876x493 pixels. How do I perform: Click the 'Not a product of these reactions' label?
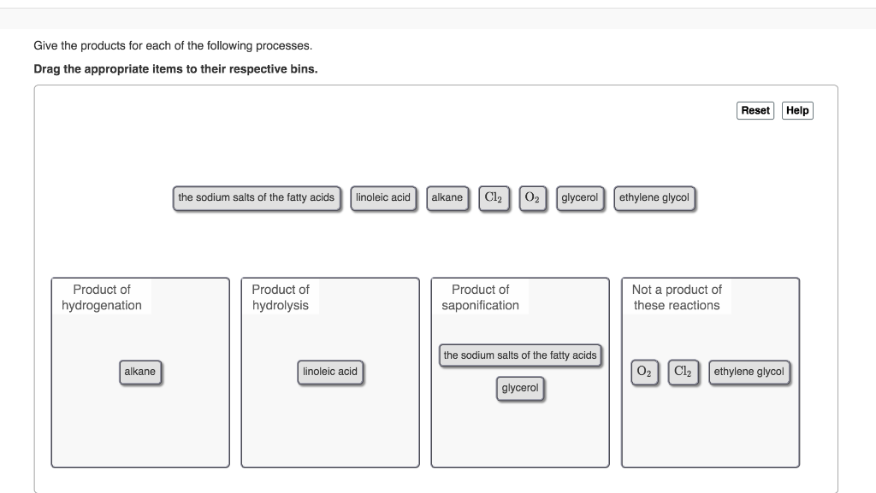click(677, 297)
